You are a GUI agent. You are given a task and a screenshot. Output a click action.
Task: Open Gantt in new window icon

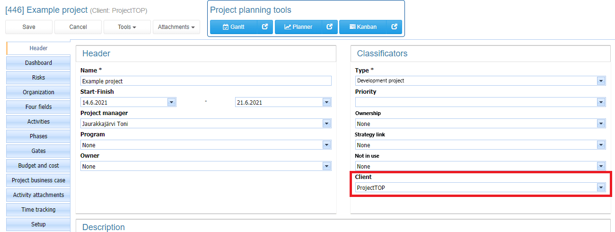(265, 27)
